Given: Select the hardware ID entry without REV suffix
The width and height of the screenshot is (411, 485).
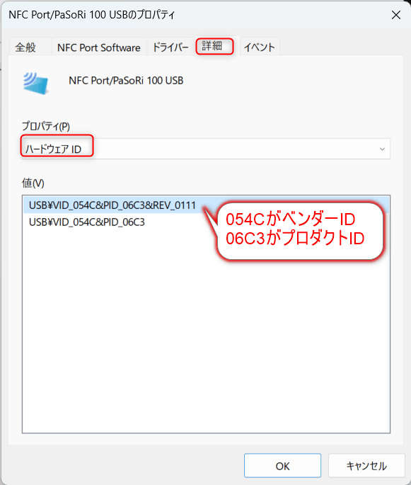Looking at the screenshot, I should point(87,222).
